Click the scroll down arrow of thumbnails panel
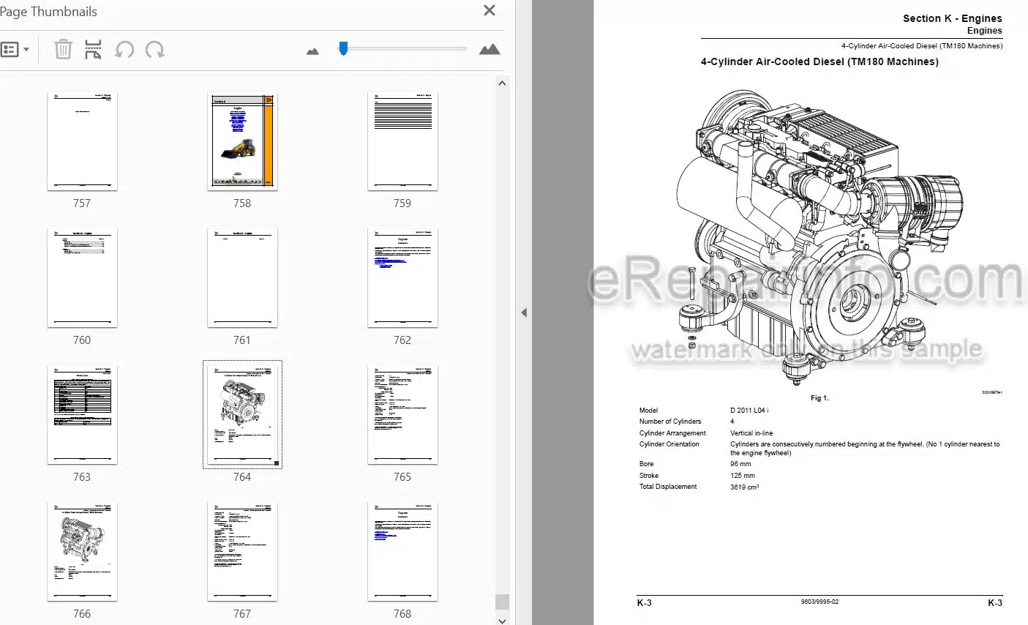The height and width of the screenshot is (625, 1028). 502,620
